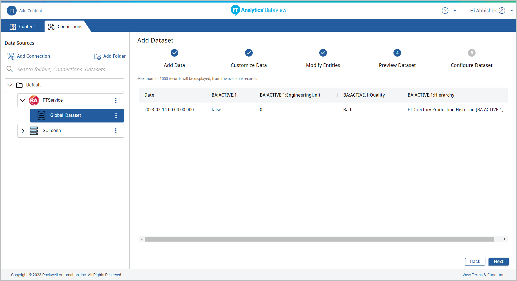517x281 pixels.
Task: Click the BA:ACTIVE.1:EngineeringUnit column header
Action: (290, 95)
